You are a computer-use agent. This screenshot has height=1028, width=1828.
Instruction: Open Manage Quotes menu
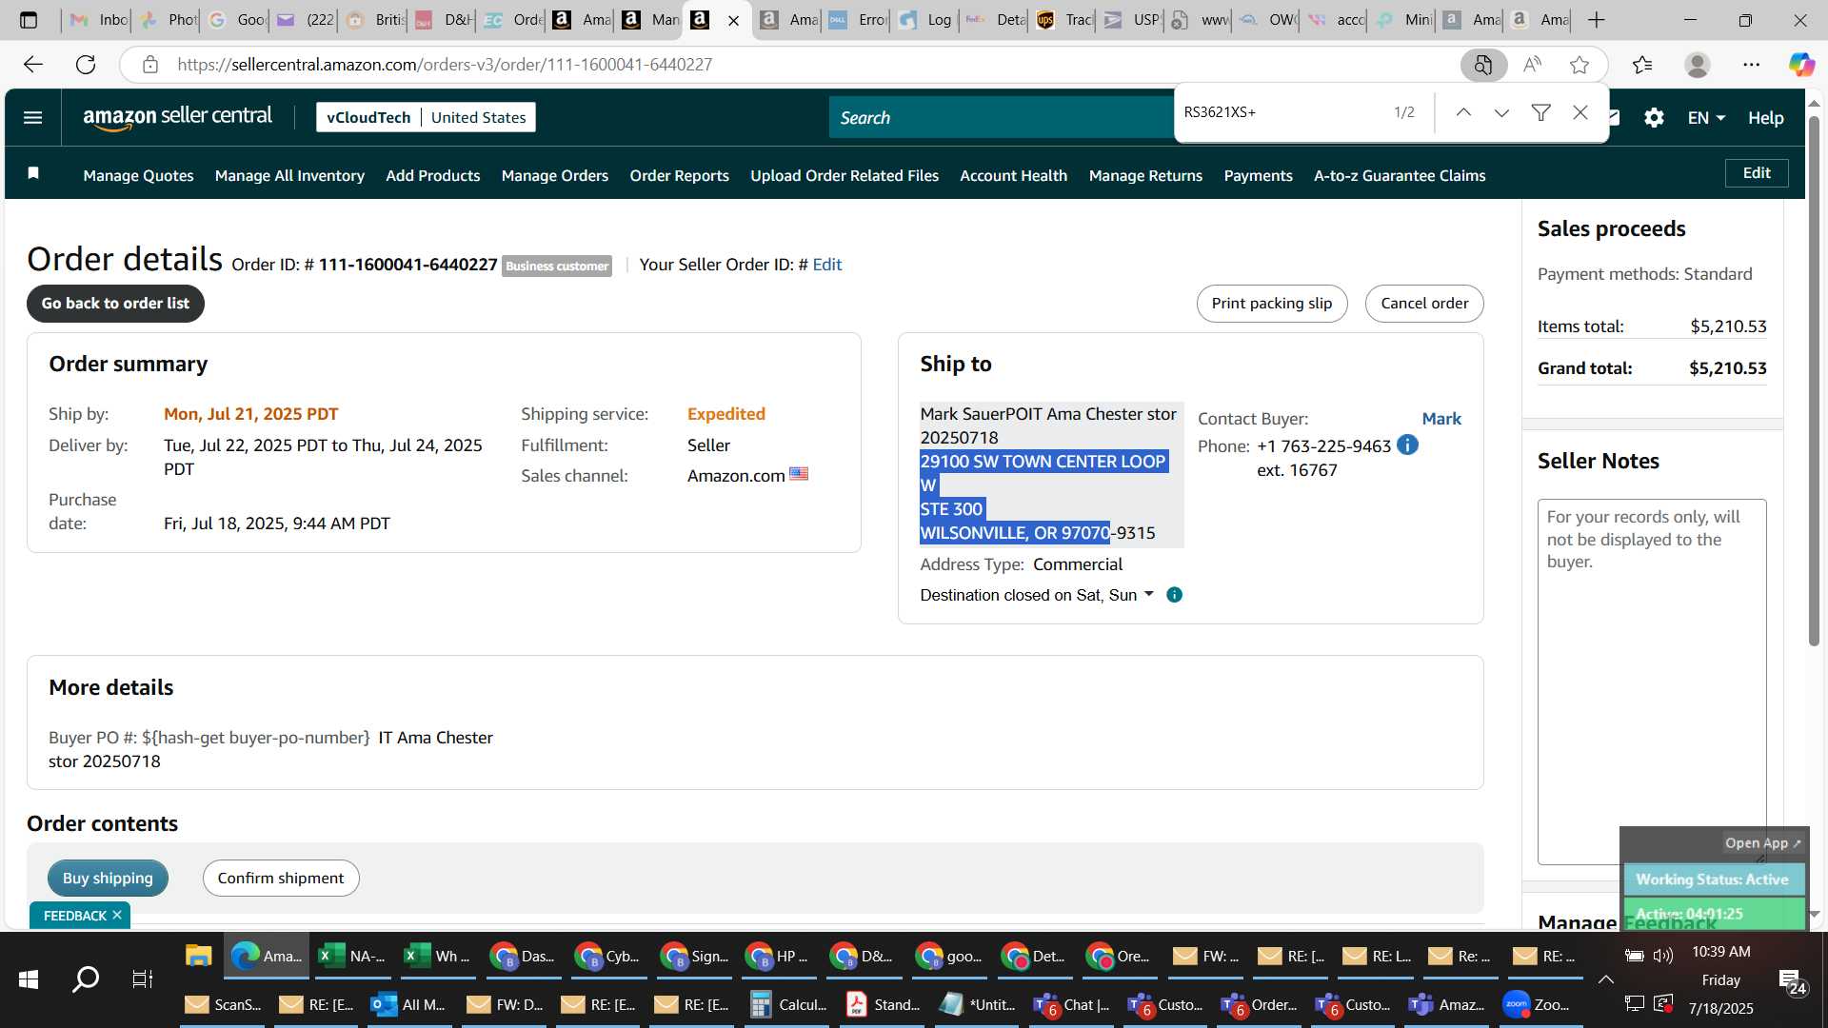coord(138,175)
